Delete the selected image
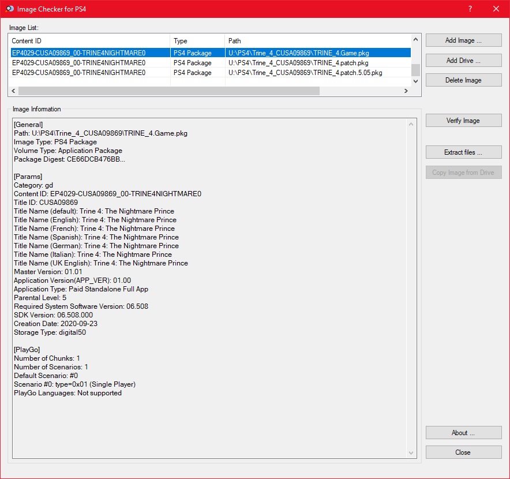This screenshot has width=510, height=479. 463,80
